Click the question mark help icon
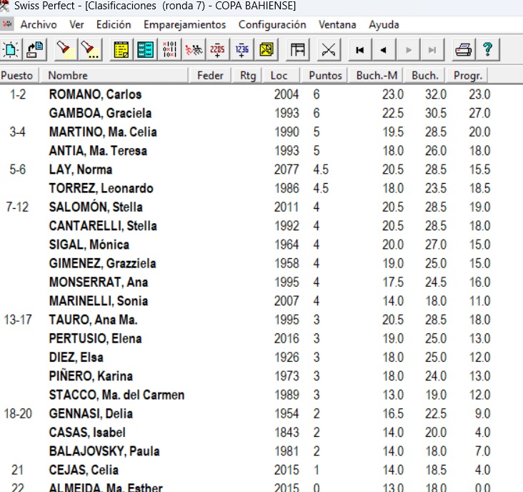This screenshot has width=523, height=492. 487,49
